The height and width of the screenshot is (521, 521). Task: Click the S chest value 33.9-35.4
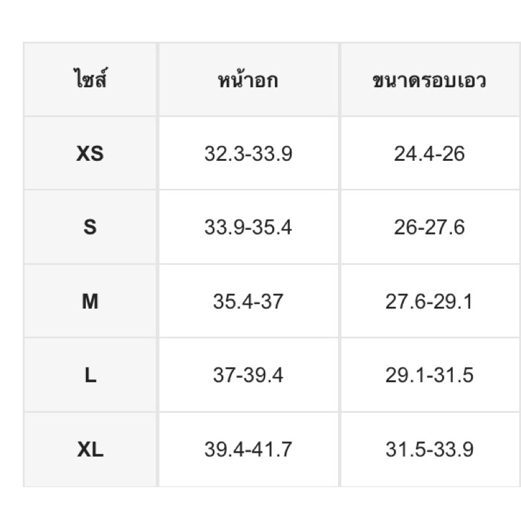(x=248, y=227)
